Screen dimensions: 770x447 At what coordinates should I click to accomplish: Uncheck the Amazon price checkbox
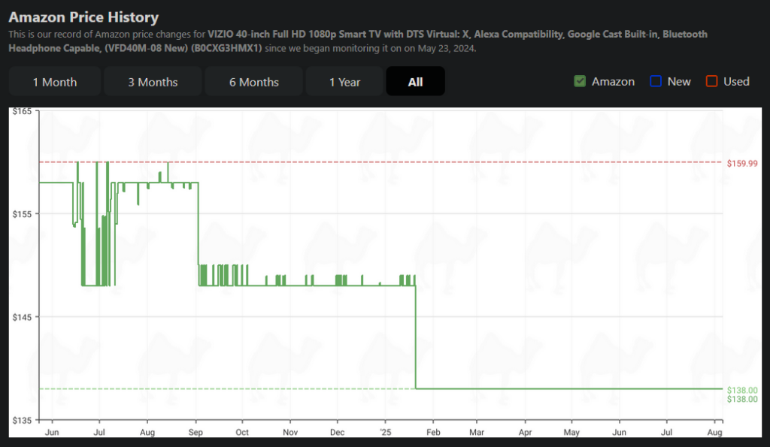click(x=580, y=81)
